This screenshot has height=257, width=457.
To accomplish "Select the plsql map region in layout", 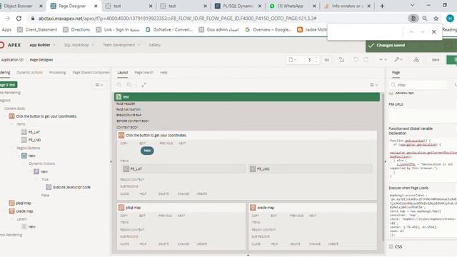I will (x=181, y=208).
